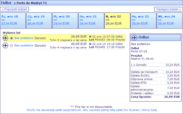
Task: Switch to the Cz, wrz 19 date tab
Action: pyautogui.click(x=39, y=20)
